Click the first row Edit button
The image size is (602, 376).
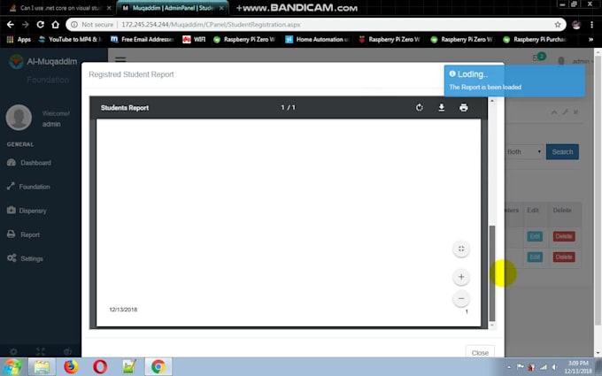pos(535,236)
